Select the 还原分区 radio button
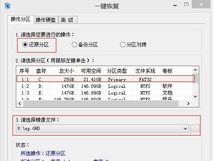213x161 pixels. coord(25,45)
